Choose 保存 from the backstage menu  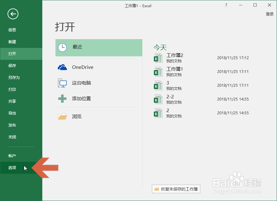pos(21,66)
